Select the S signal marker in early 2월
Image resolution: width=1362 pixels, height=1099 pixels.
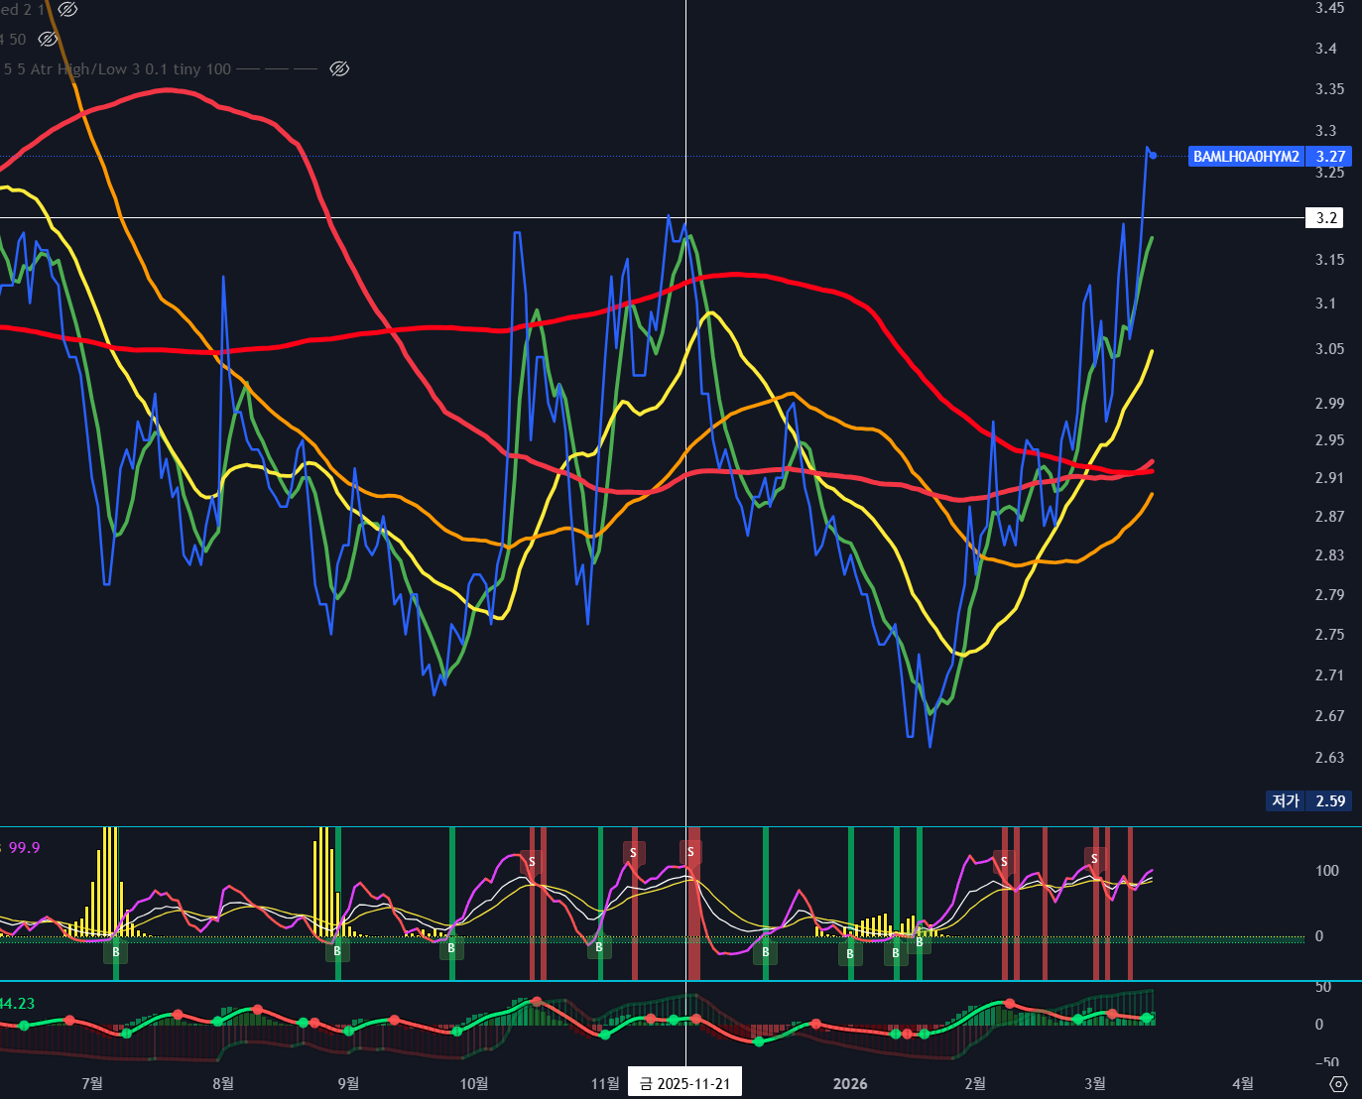click(x=1004, y=861)
